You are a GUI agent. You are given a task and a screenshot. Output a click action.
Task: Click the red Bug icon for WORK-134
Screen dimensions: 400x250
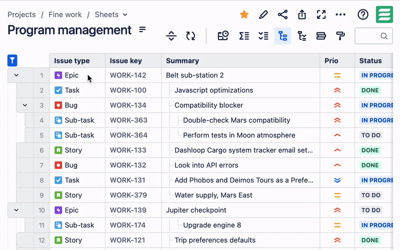tap(58, 105)
